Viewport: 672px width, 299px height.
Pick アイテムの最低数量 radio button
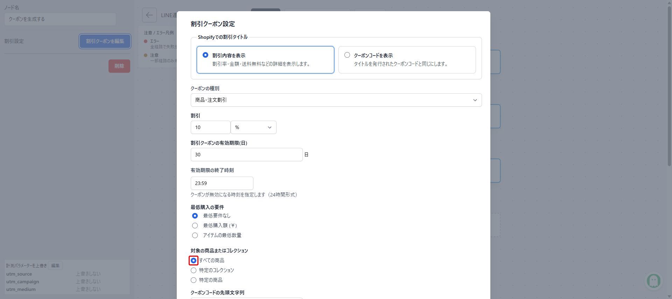click(x=195, y=235)
